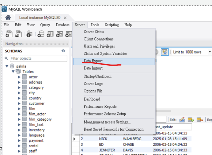
Task: Create a new table icon
Action: [x=50, y=34]
